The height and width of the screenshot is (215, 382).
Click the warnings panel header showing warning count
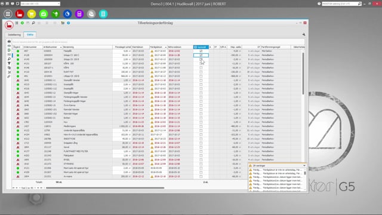tap(277, 165)
